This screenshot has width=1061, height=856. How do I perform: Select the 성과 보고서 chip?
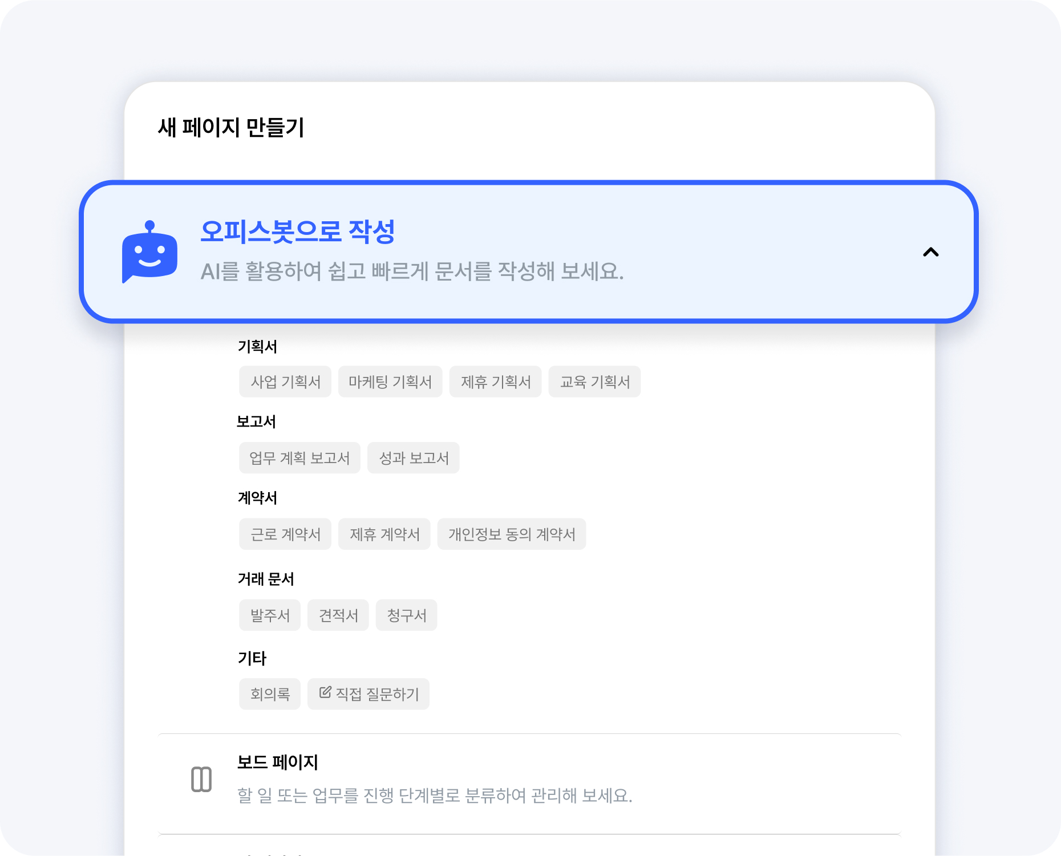click(414, 458)
